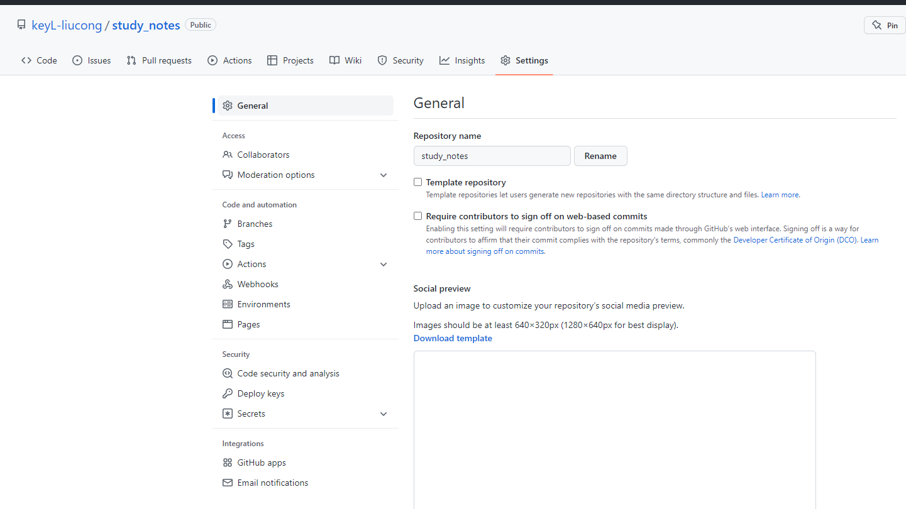The width and height of the screenshot is (906, 509).
Task: Click the Email notifications envelope icon
Action: click(x=228, y=483)
